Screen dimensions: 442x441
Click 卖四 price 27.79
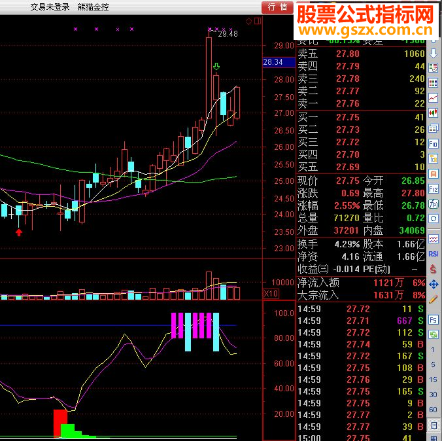tap(348, 66)
